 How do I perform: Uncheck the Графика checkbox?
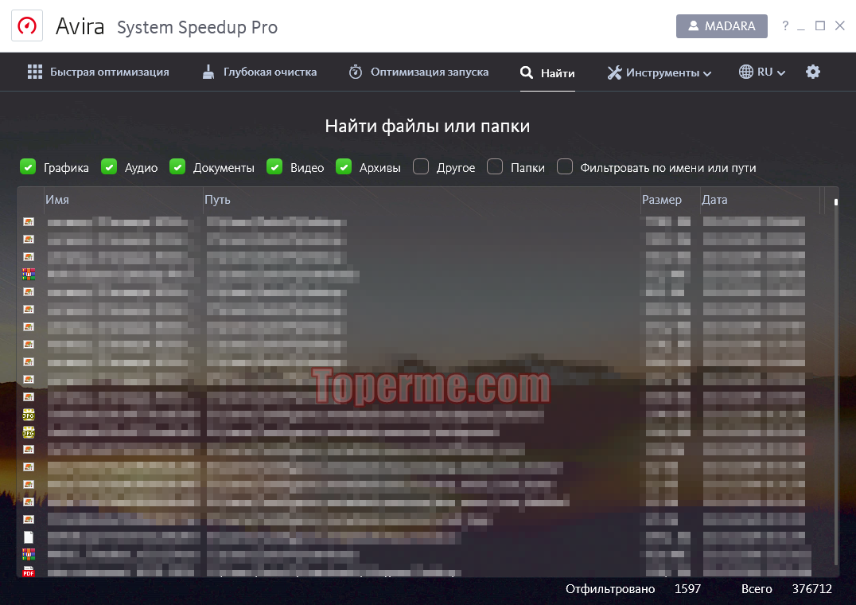(x=28, y=166)
